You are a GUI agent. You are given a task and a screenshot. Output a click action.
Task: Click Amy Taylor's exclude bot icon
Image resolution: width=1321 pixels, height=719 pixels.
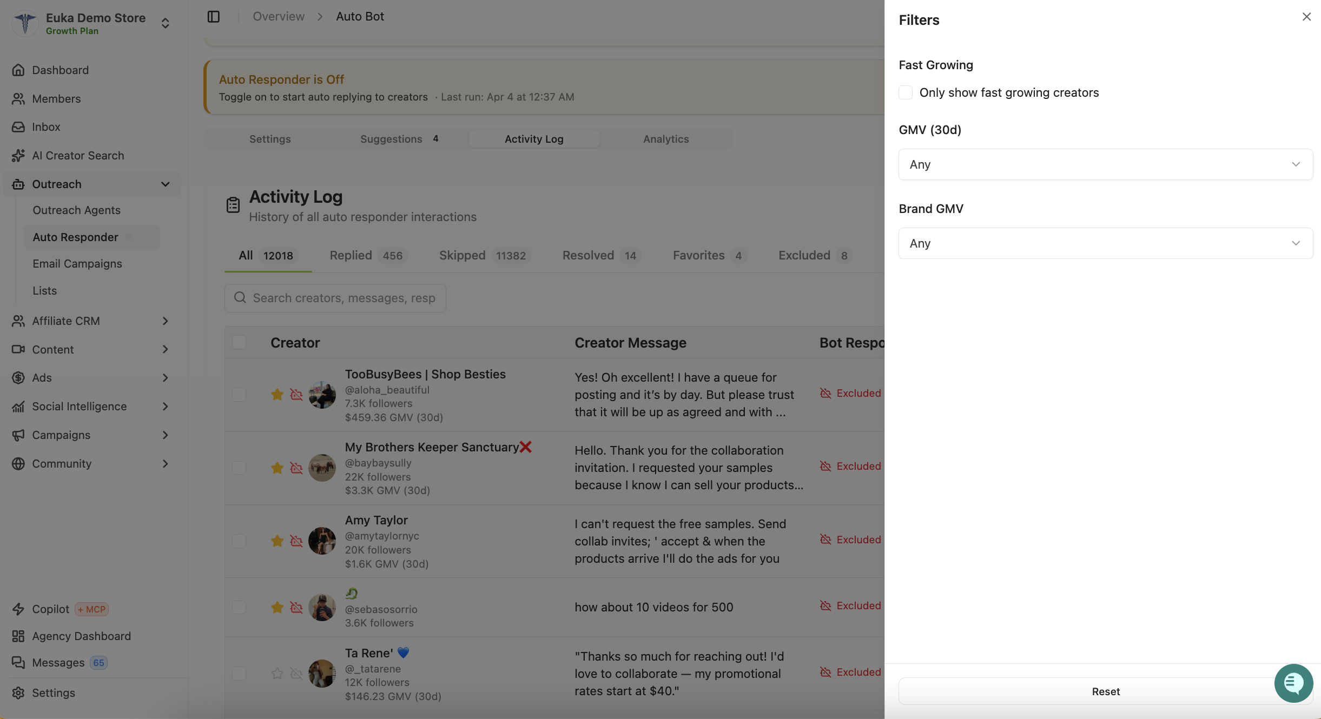tap(296, 541)
